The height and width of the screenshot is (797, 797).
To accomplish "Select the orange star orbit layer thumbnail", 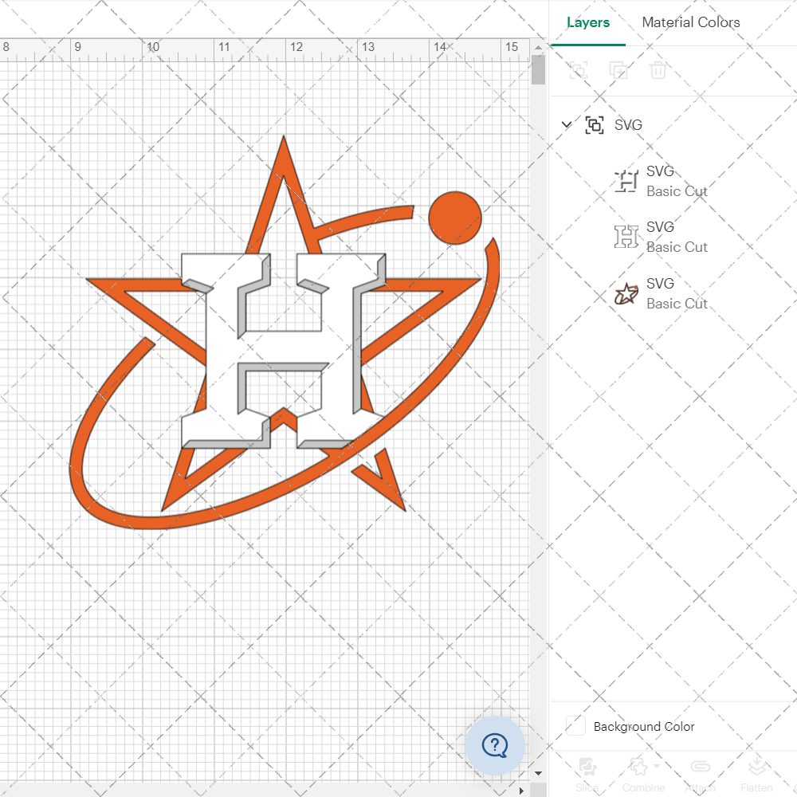I will click(626, 293).
